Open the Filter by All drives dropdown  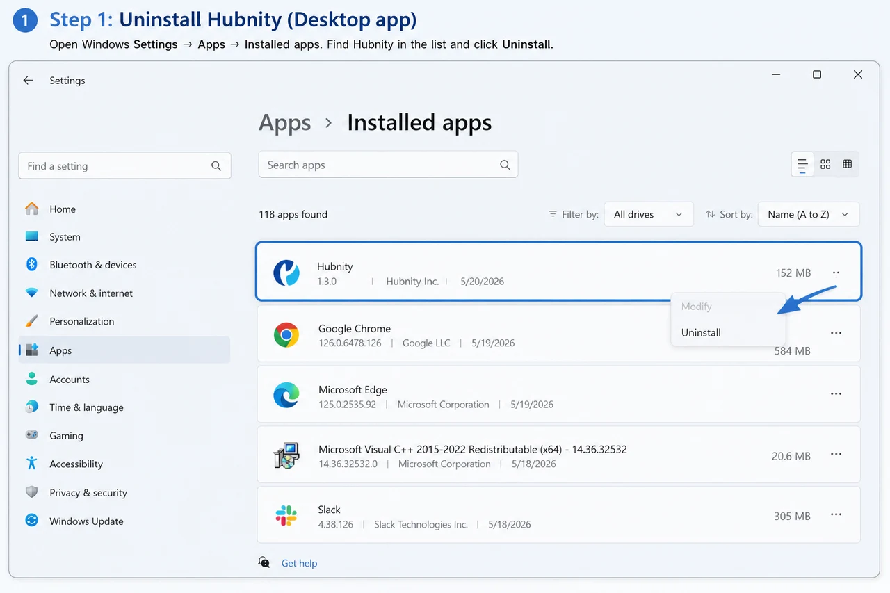tap(649, 214)
